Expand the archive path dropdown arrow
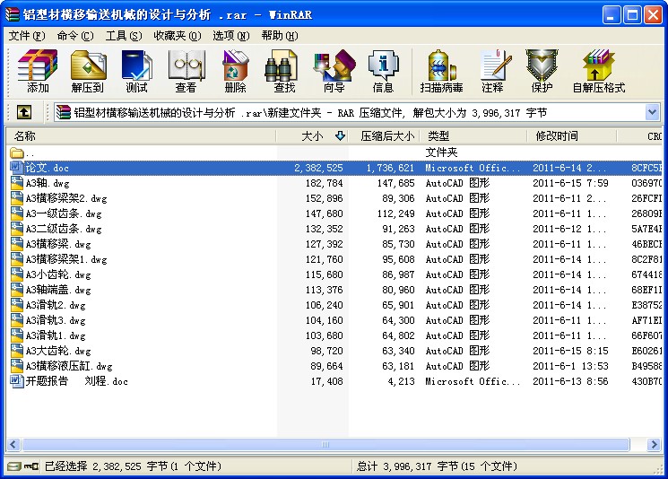This screenshot has height=479, width=668. (652, 112)
